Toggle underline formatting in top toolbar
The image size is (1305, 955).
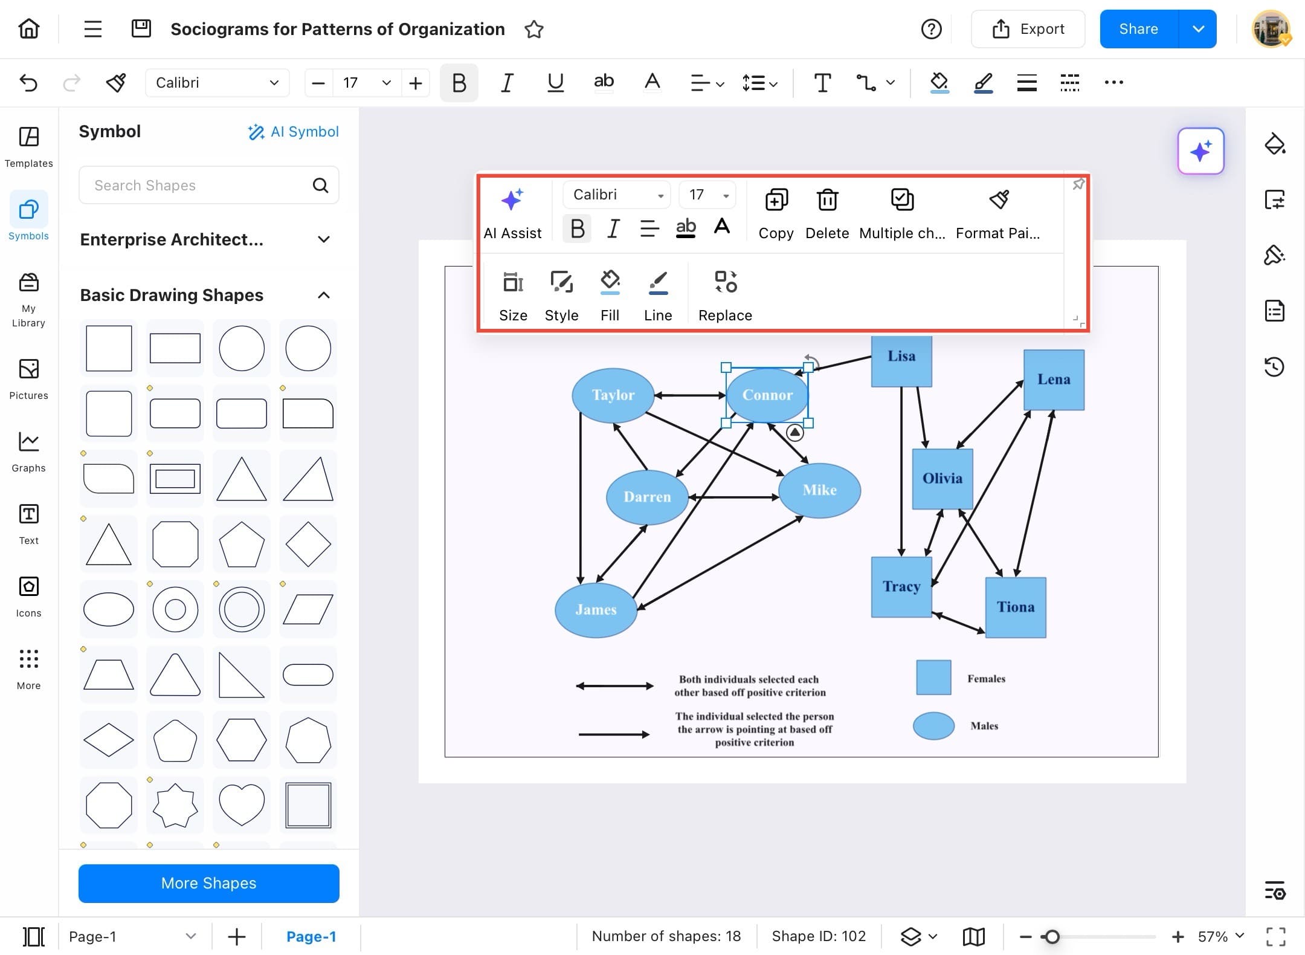click(x=555, y=83)
